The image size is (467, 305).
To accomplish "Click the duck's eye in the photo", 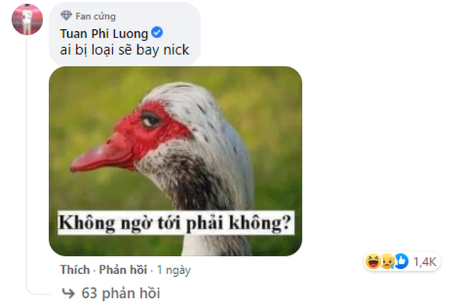I will tap(151, 119).
